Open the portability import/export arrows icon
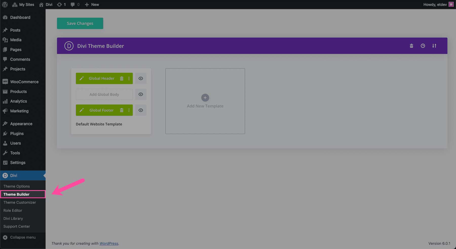456x249 pixels. (x=434, y=46)
